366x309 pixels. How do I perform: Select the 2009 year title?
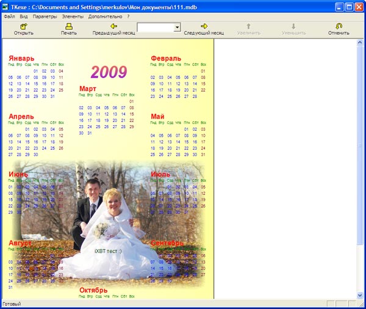tap(109, 72)
